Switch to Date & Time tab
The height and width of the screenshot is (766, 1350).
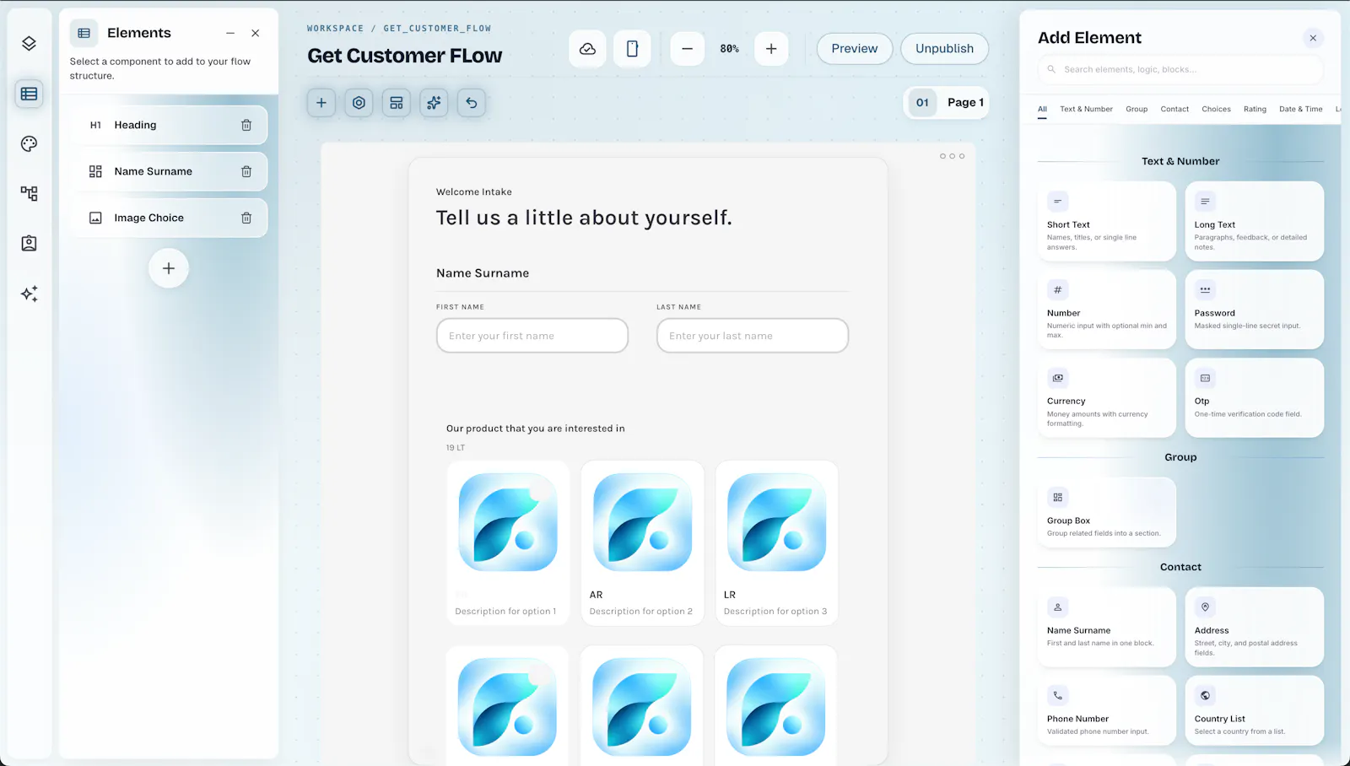pos(1301,109)
